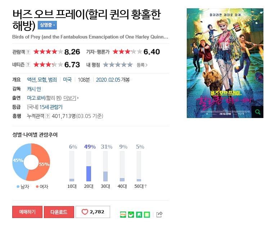Screen dimensions: 276x231
Task: Click the Birds of Prey movie poster
Action: point(225,63)
